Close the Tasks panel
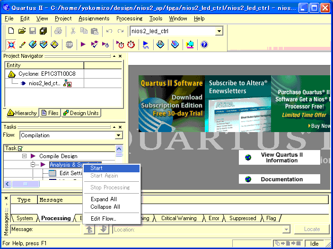Viewport: 333px width, 249px height. [120, 127]
